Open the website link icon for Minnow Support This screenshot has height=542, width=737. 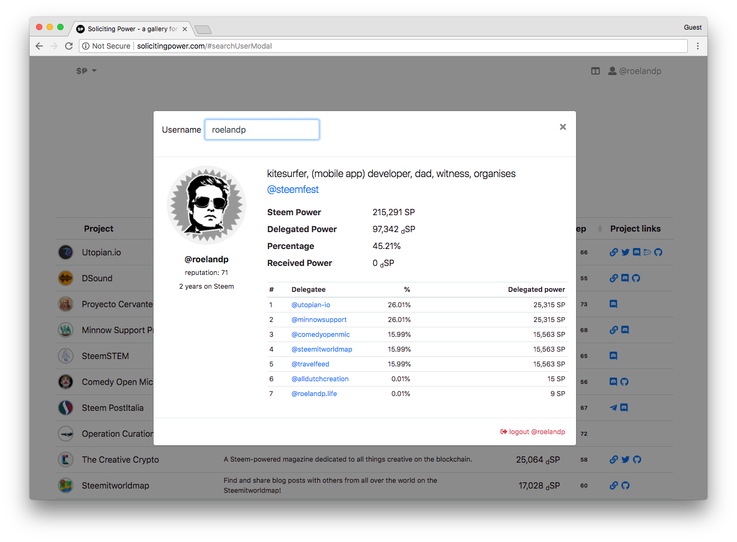pos(614,330)
